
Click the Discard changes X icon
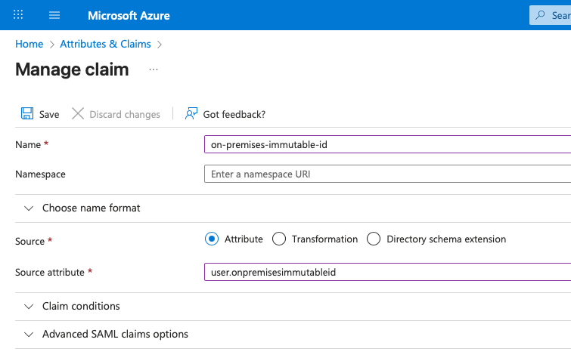pos(78,114)
